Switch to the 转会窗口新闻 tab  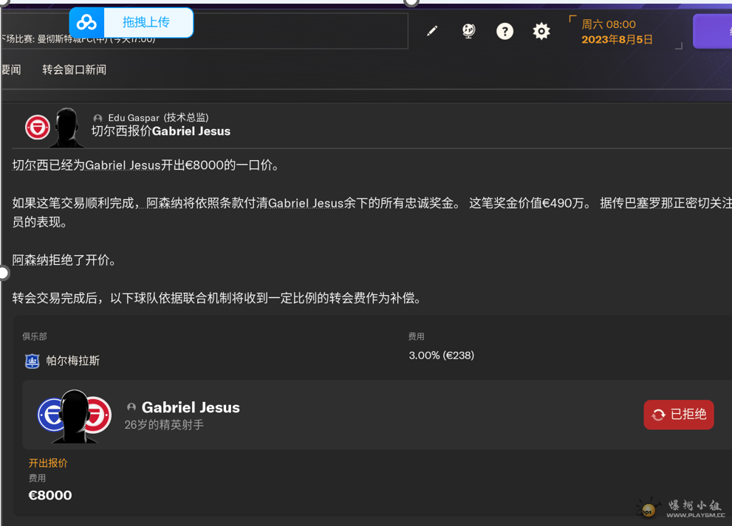(x=74, y=69)
